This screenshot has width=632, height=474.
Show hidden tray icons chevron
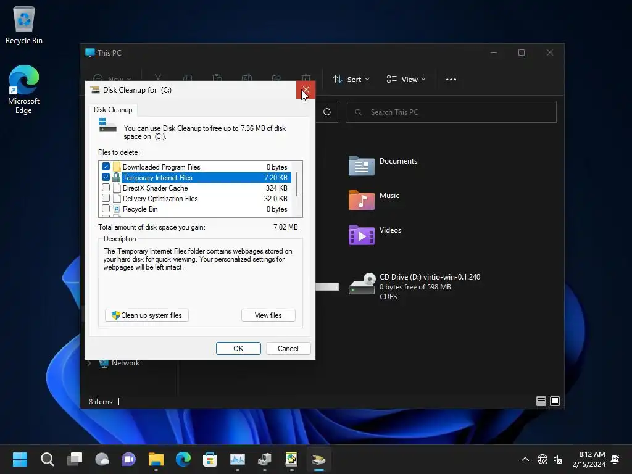click(x=525, y=459)
